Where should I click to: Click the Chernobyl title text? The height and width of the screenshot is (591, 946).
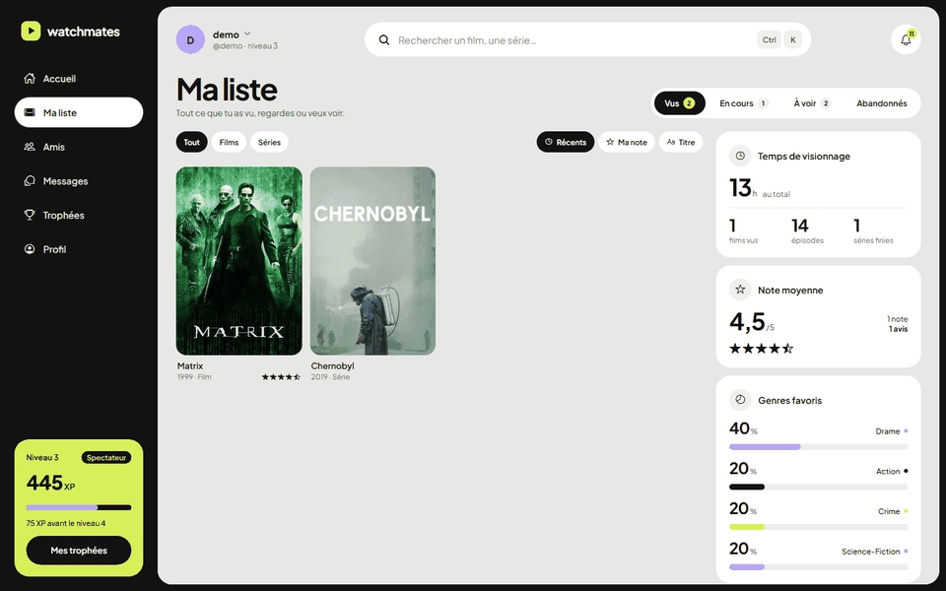pos(332,365)
